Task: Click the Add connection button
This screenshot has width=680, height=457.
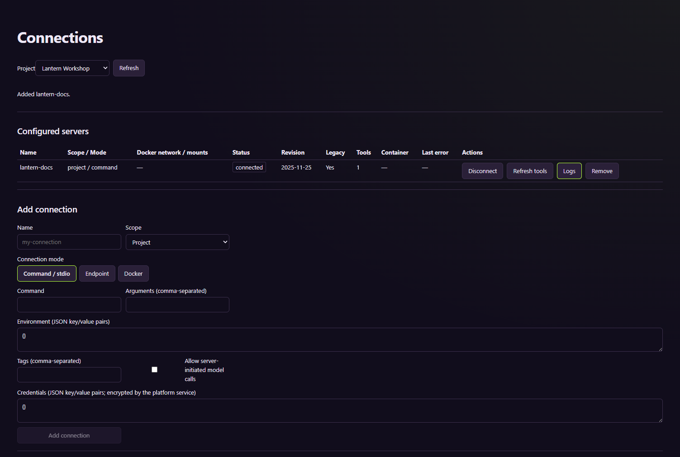Action: 69,435
